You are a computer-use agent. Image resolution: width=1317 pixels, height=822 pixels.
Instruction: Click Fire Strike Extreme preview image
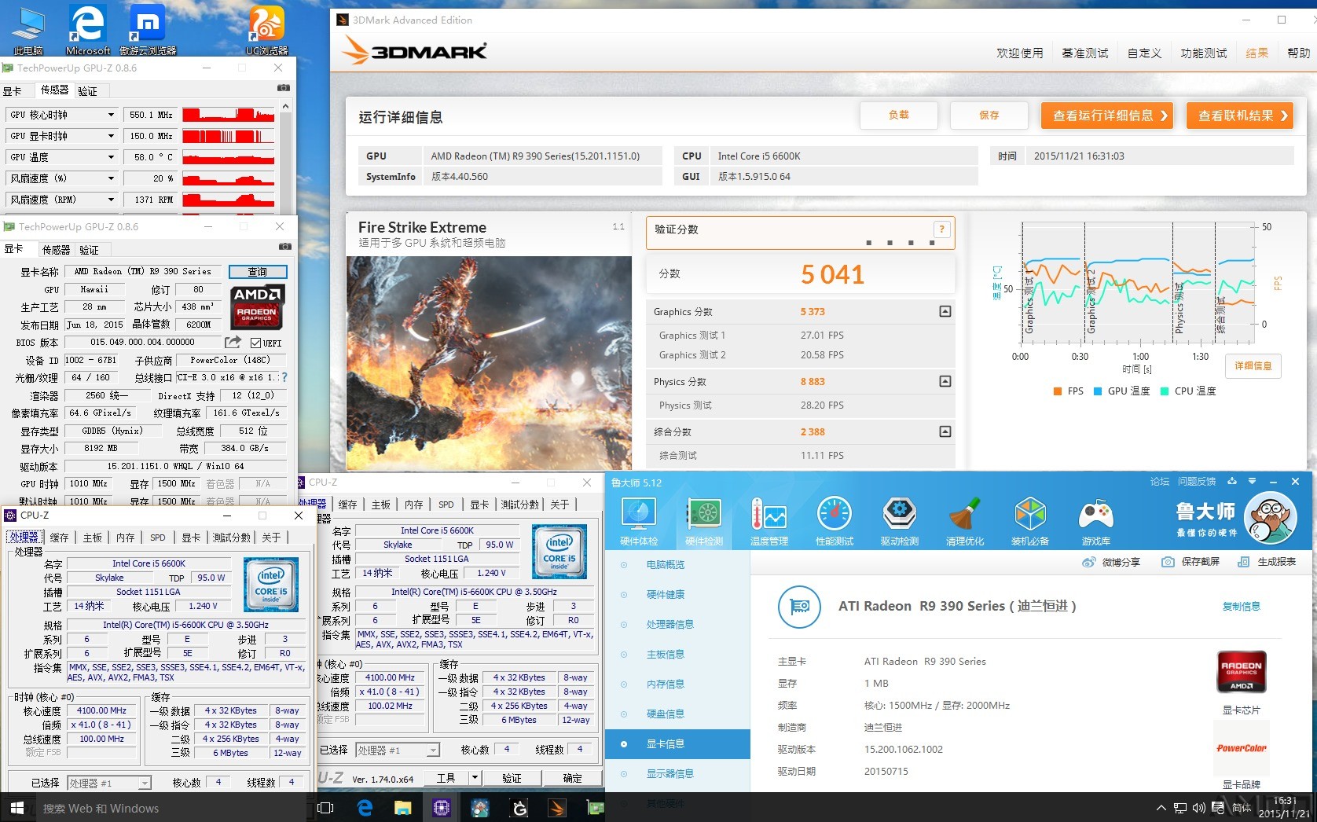pos(490,363)
